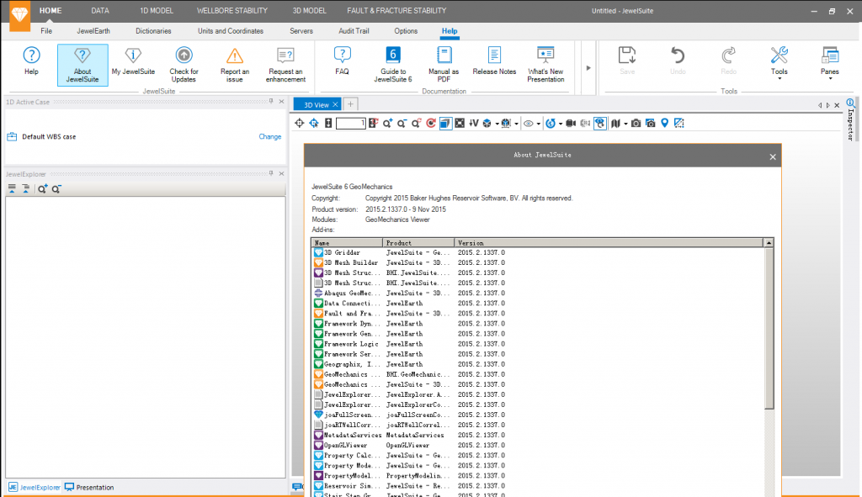This screenshot has width=862, height=497.
Task: Click red refresh icon in 3D View toolbar
Action: (x=431, y=123)
